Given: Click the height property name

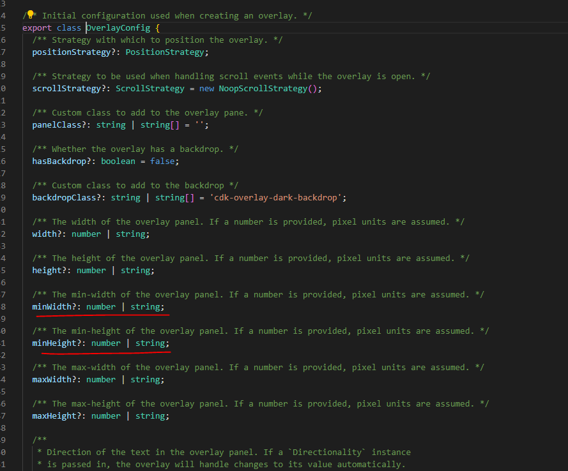Looking at the screenshot, I should tap(47, 271).
